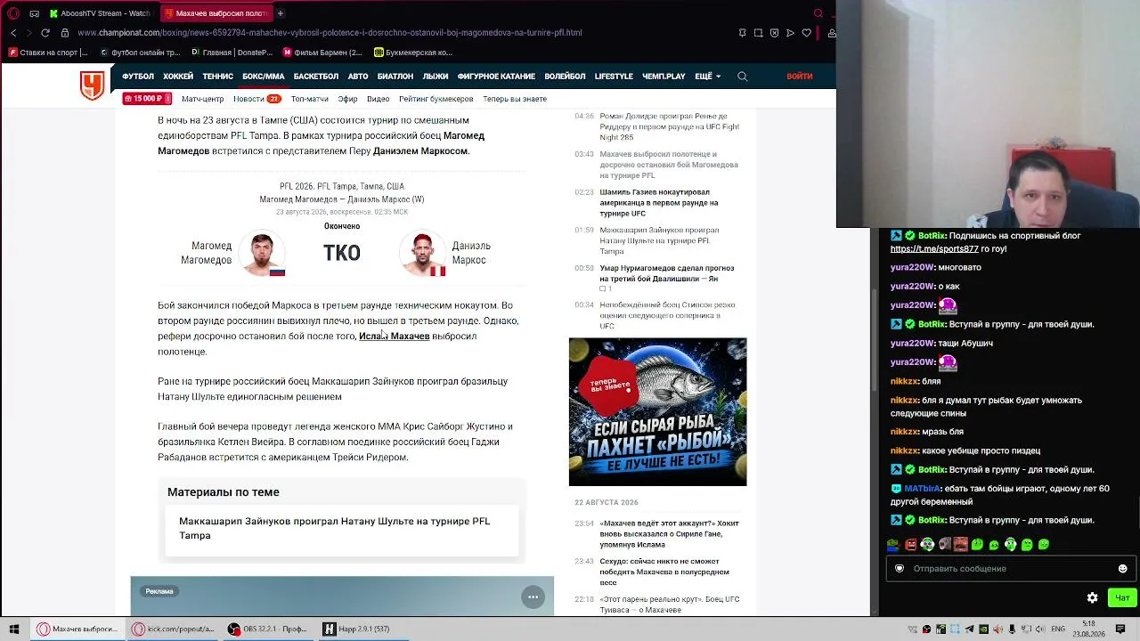Open the LIFESTYLE section
The height and width of the screenshot is (641, 1140).
point(614,77)
